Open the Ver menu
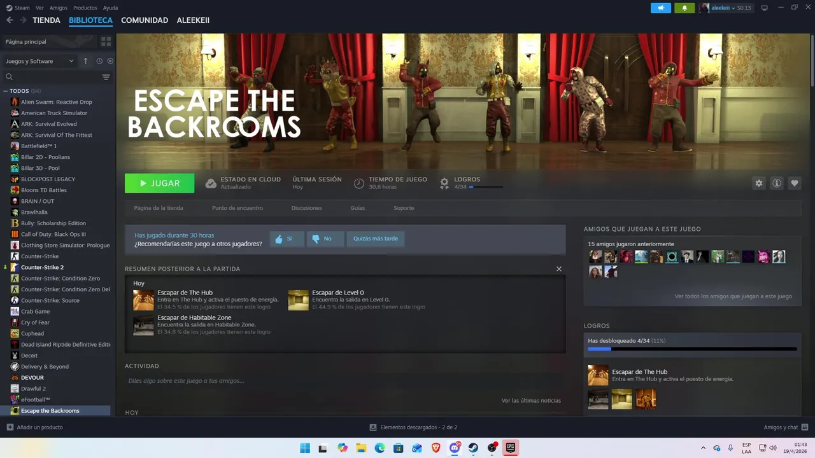The height and width of the screenshot is (458, 815). pos(40,8)
